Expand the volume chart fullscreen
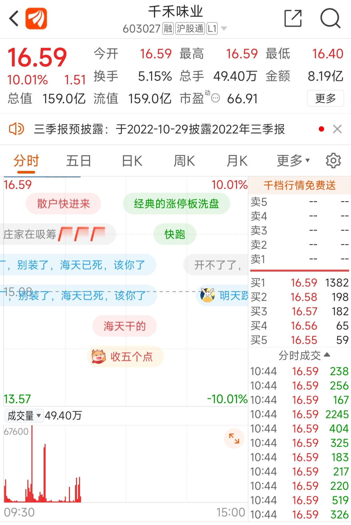Image resolution: width=351 pixels, height=525 pixels. (x=234, y=438)
